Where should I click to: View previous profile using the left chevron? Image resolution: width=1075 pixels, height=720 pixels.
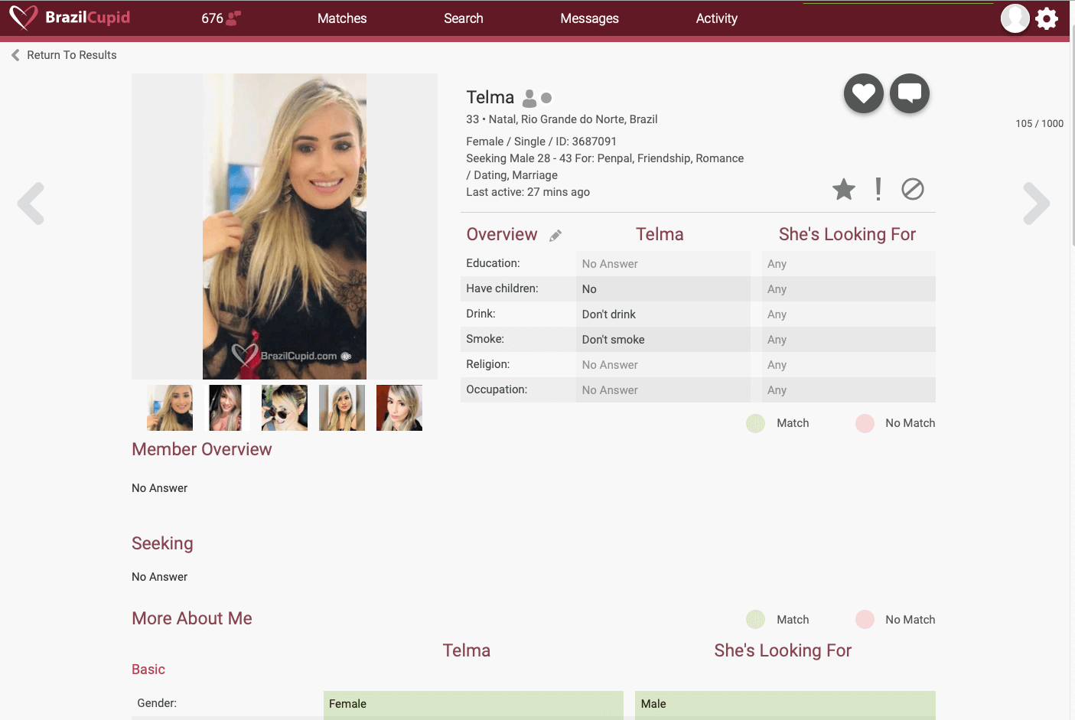coord(31,203)
